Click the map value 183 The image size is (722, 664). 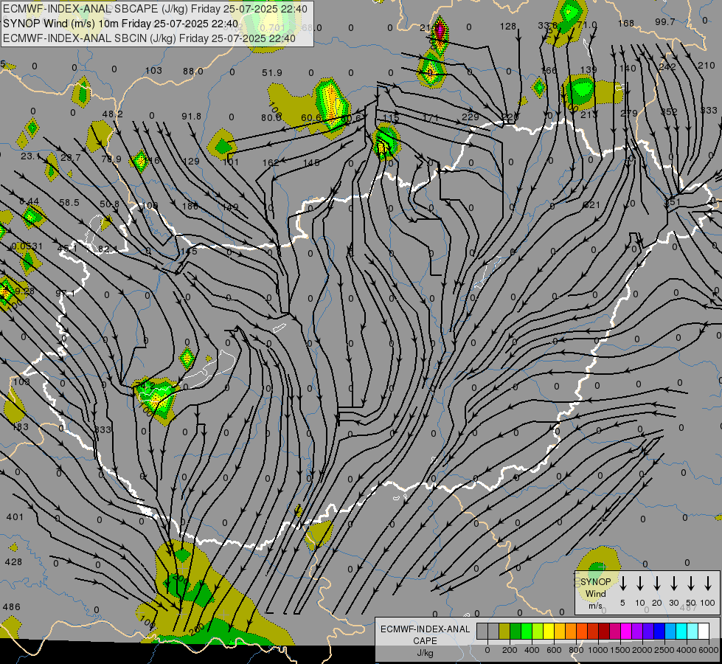tap(20, 427)
